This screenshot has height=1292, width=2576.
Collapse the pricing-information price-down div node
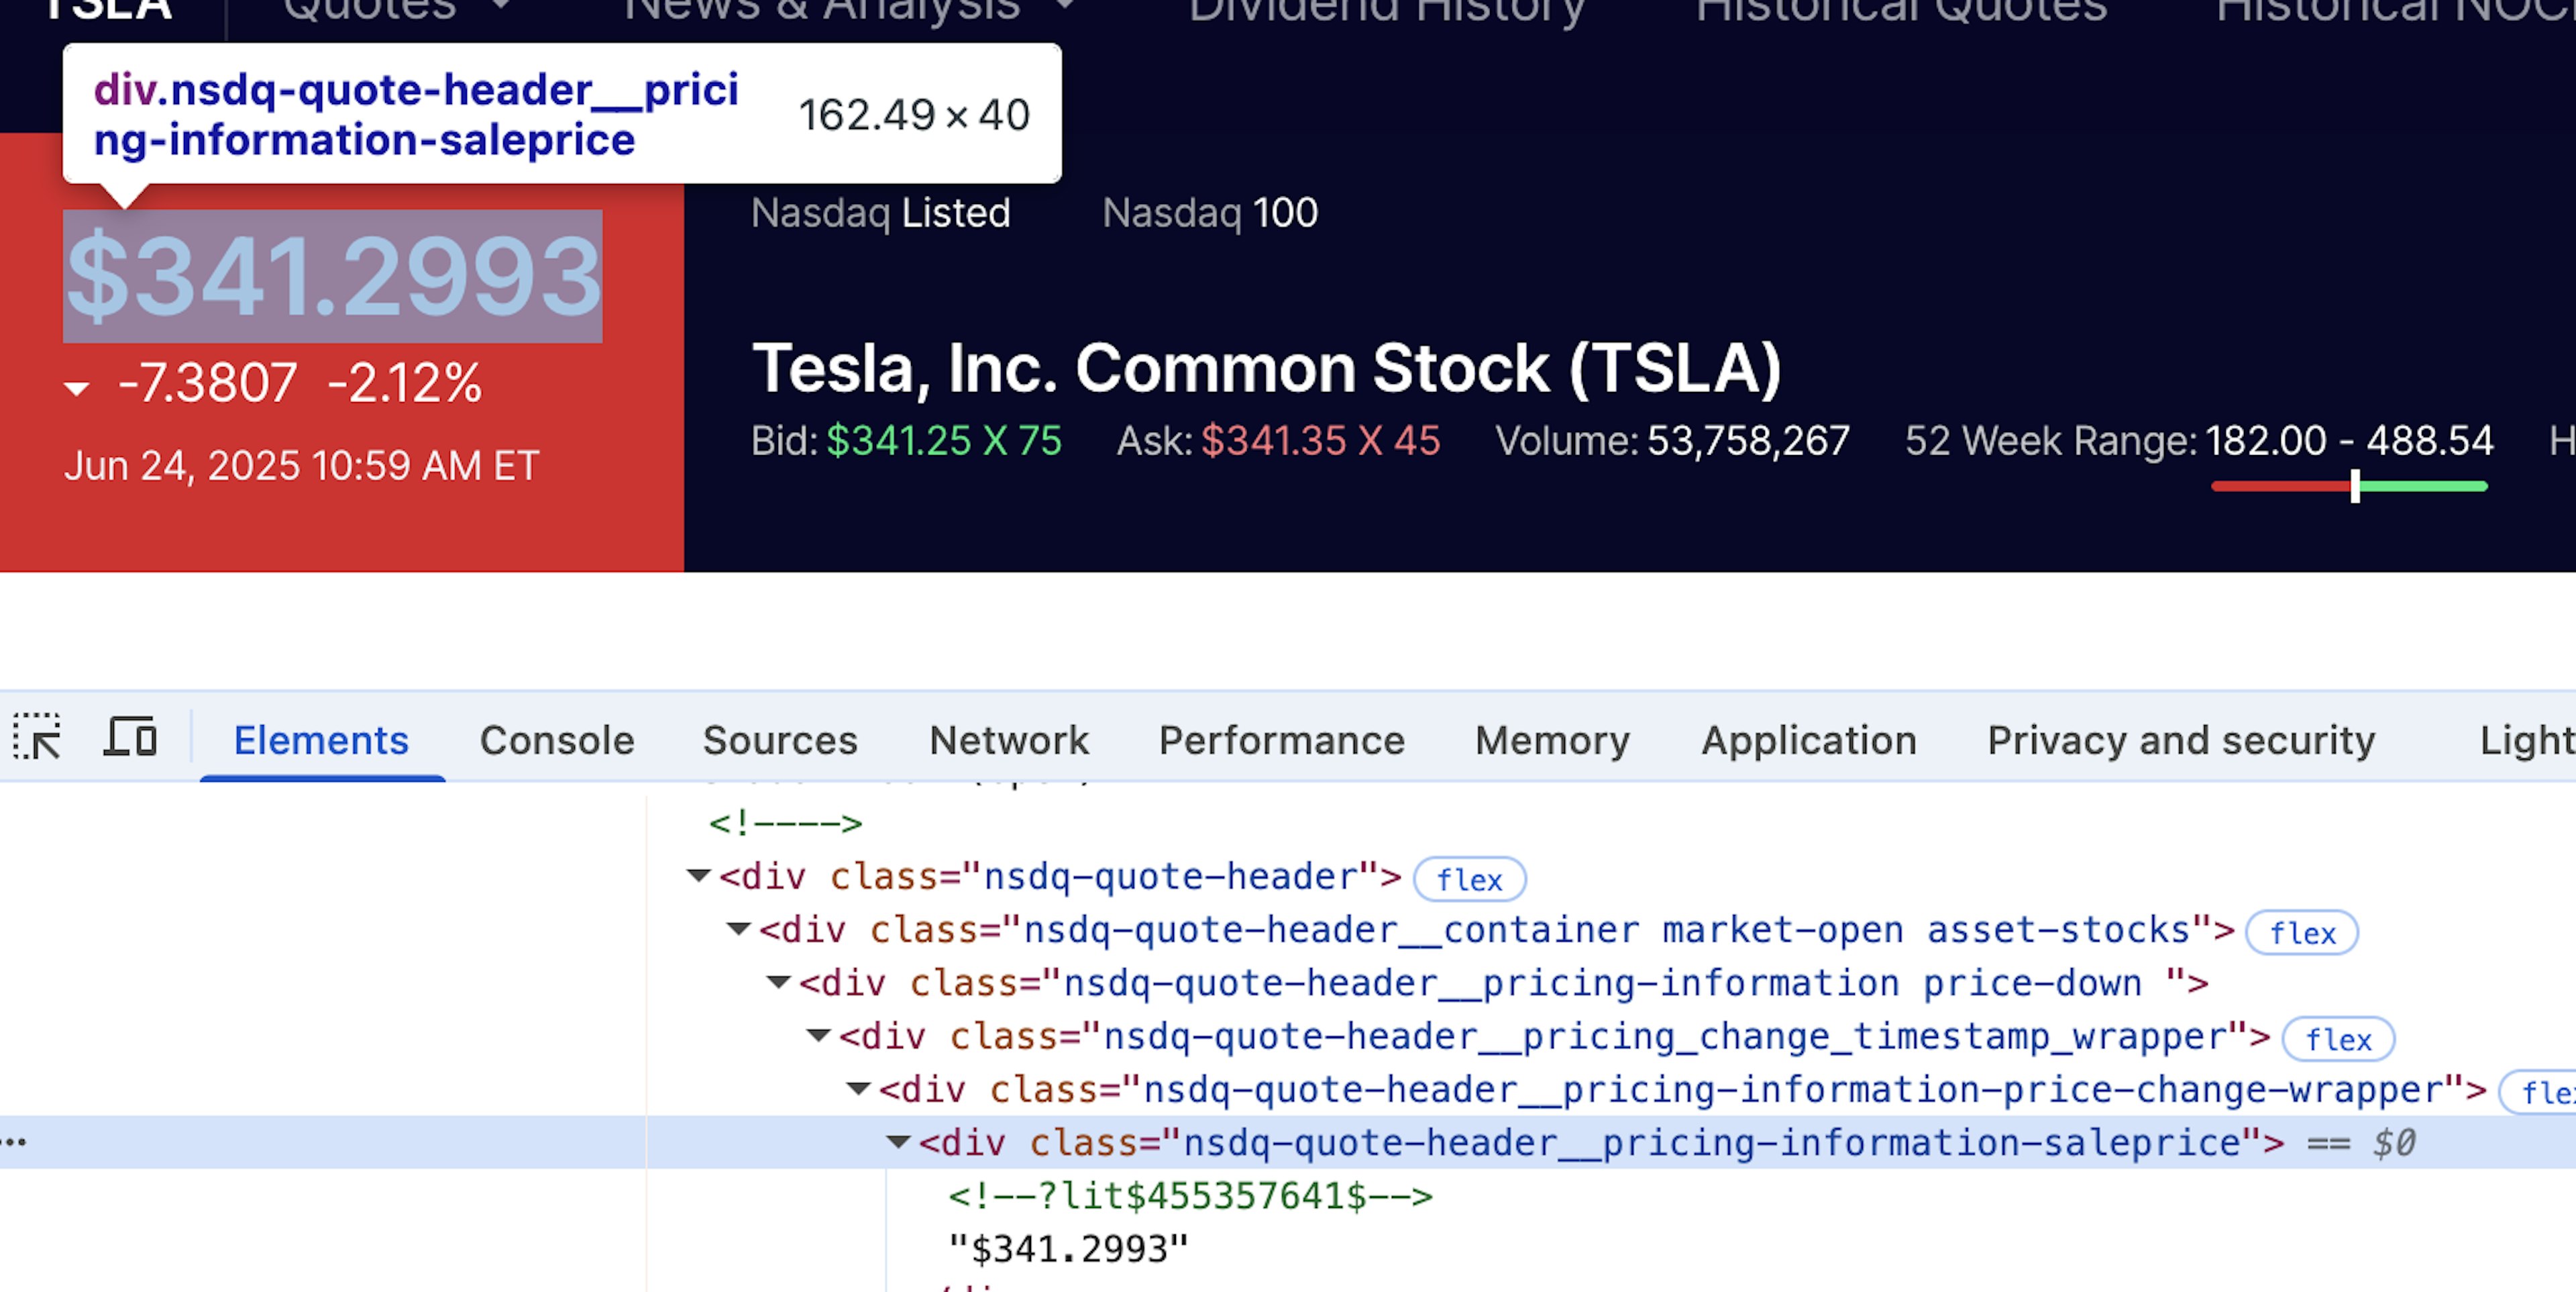(779, 983)
